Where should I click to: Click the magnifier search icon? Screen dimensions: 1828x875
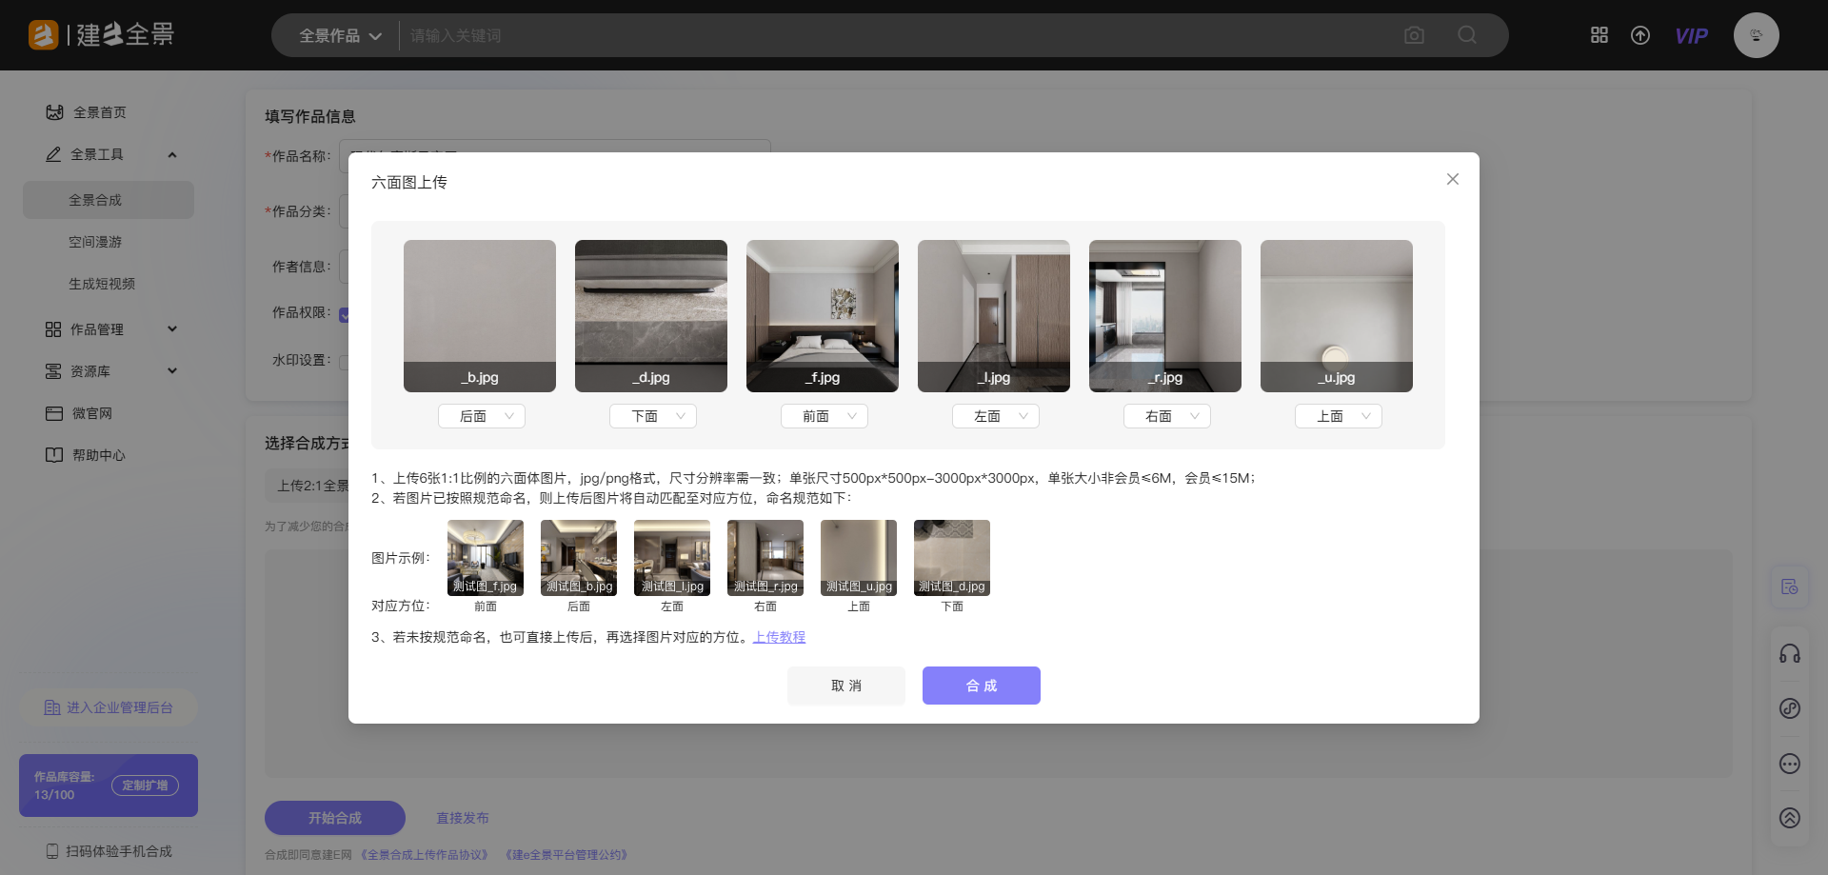1467,35
